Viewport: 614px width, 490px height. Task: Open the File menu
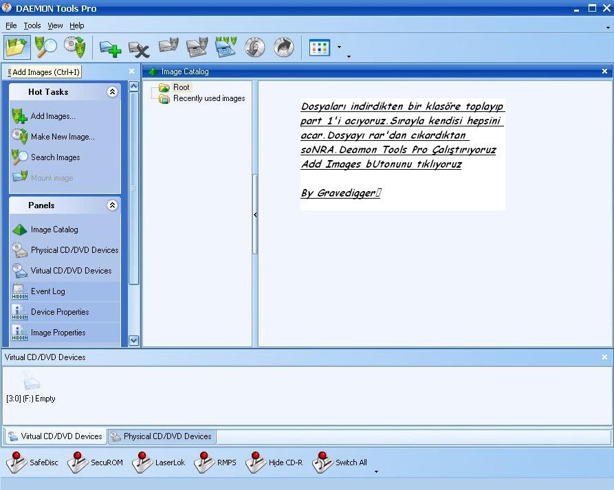point(11,25)
